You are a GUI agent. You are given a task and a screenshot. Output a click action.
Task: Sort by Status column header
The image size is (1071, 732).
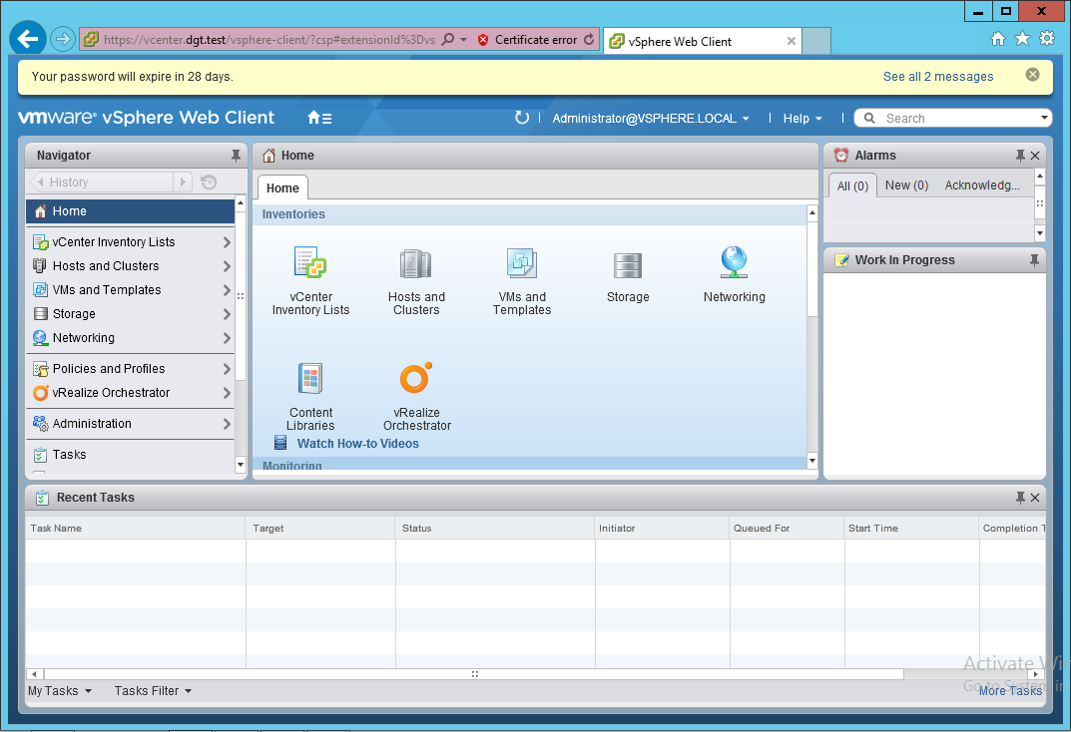(x=494, y=528)
